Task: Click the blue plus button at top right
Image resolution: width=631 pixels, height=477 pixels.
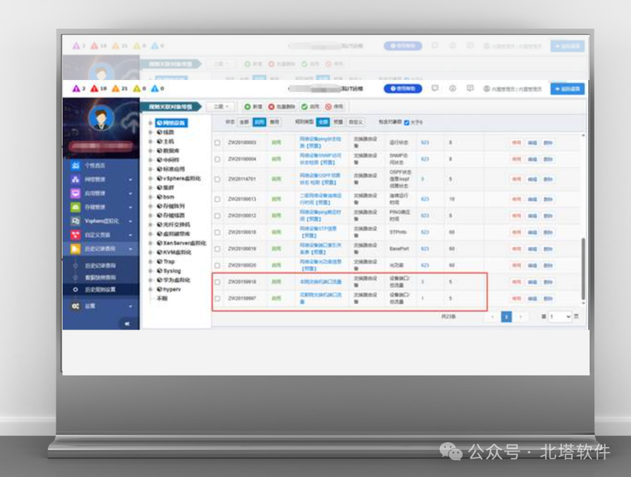Action: [x=567, y=89]
